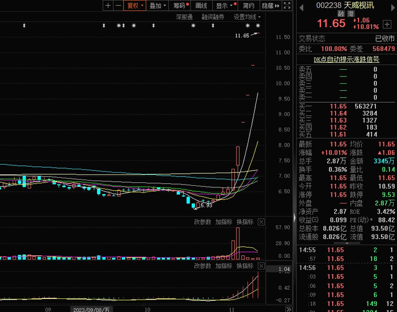Click 改参数 in volume indicator panel
Viewport: 397px width, 312px height.
coord(202,222)
